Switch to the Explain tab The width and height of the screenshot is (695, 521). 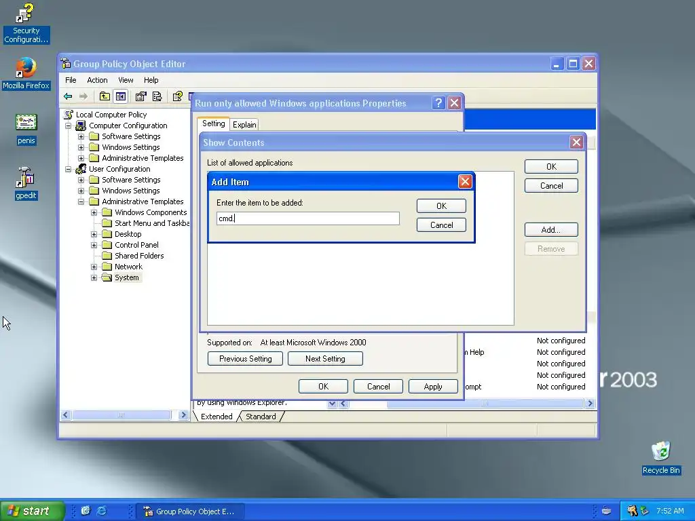[244, 125]
